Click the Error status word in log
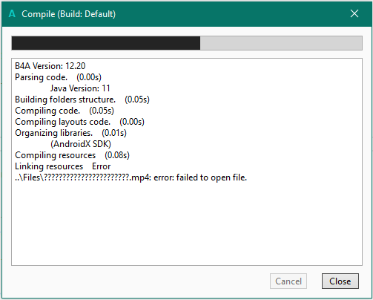This screenshot has width=373, height=300. click(101, 166)
